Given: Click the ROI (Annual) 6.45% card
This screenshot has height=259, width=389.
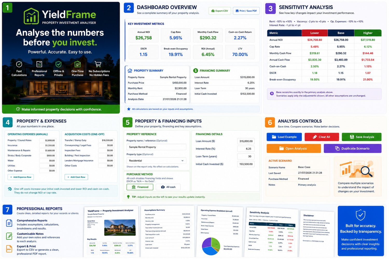Looking at the screenshot, I should click(x=208, y=52).
